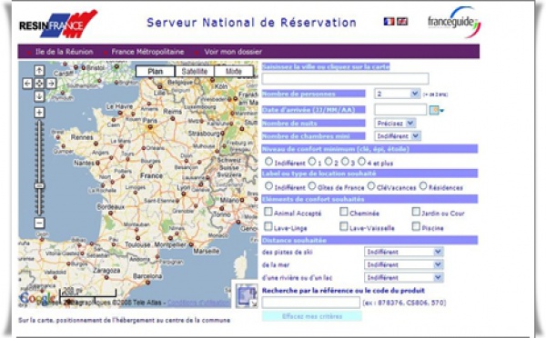Check the Animal Accepté checkbox
The width and height of the screenshot is (546, 338).
pyautogui.click(x=268, y=212)
